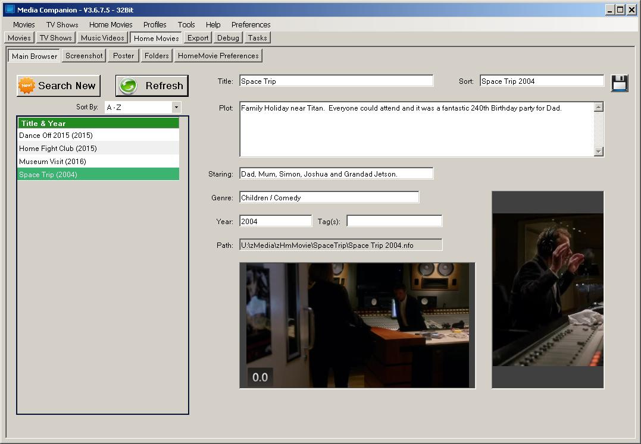
Task: Click the Media Companion title bar icon
Action: [9, 9]
